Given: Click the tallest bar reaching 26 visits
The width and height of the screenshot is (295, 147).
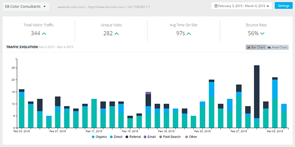Looking at the screenshot, I should click(x=256, y=96).
